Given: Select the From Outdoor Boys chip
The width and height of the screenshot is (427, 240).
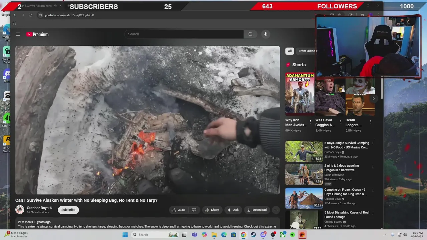Looking at the screenshot, I should [x=307, y=51].
